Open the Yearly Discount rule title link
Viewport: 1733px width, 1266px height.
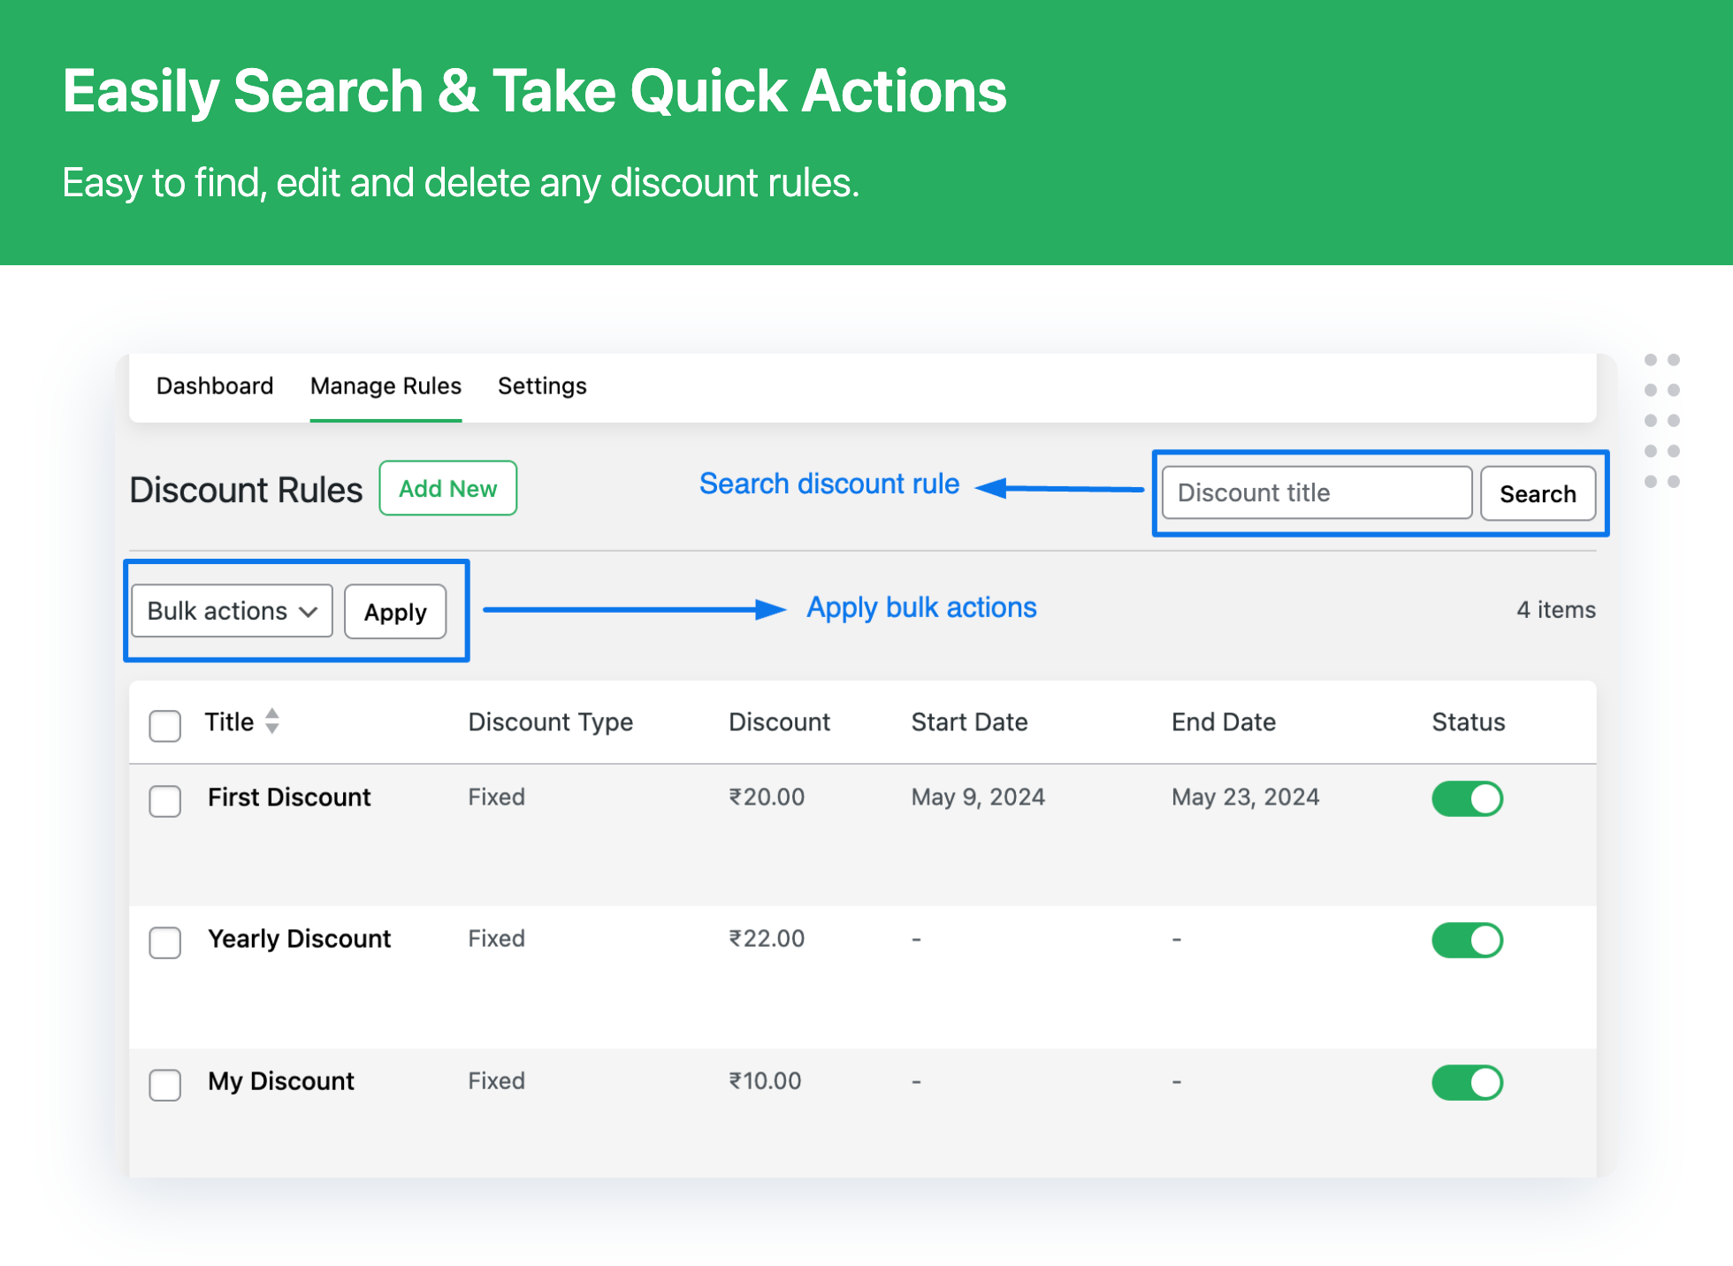pyautogui.click(x=299, y=939)
